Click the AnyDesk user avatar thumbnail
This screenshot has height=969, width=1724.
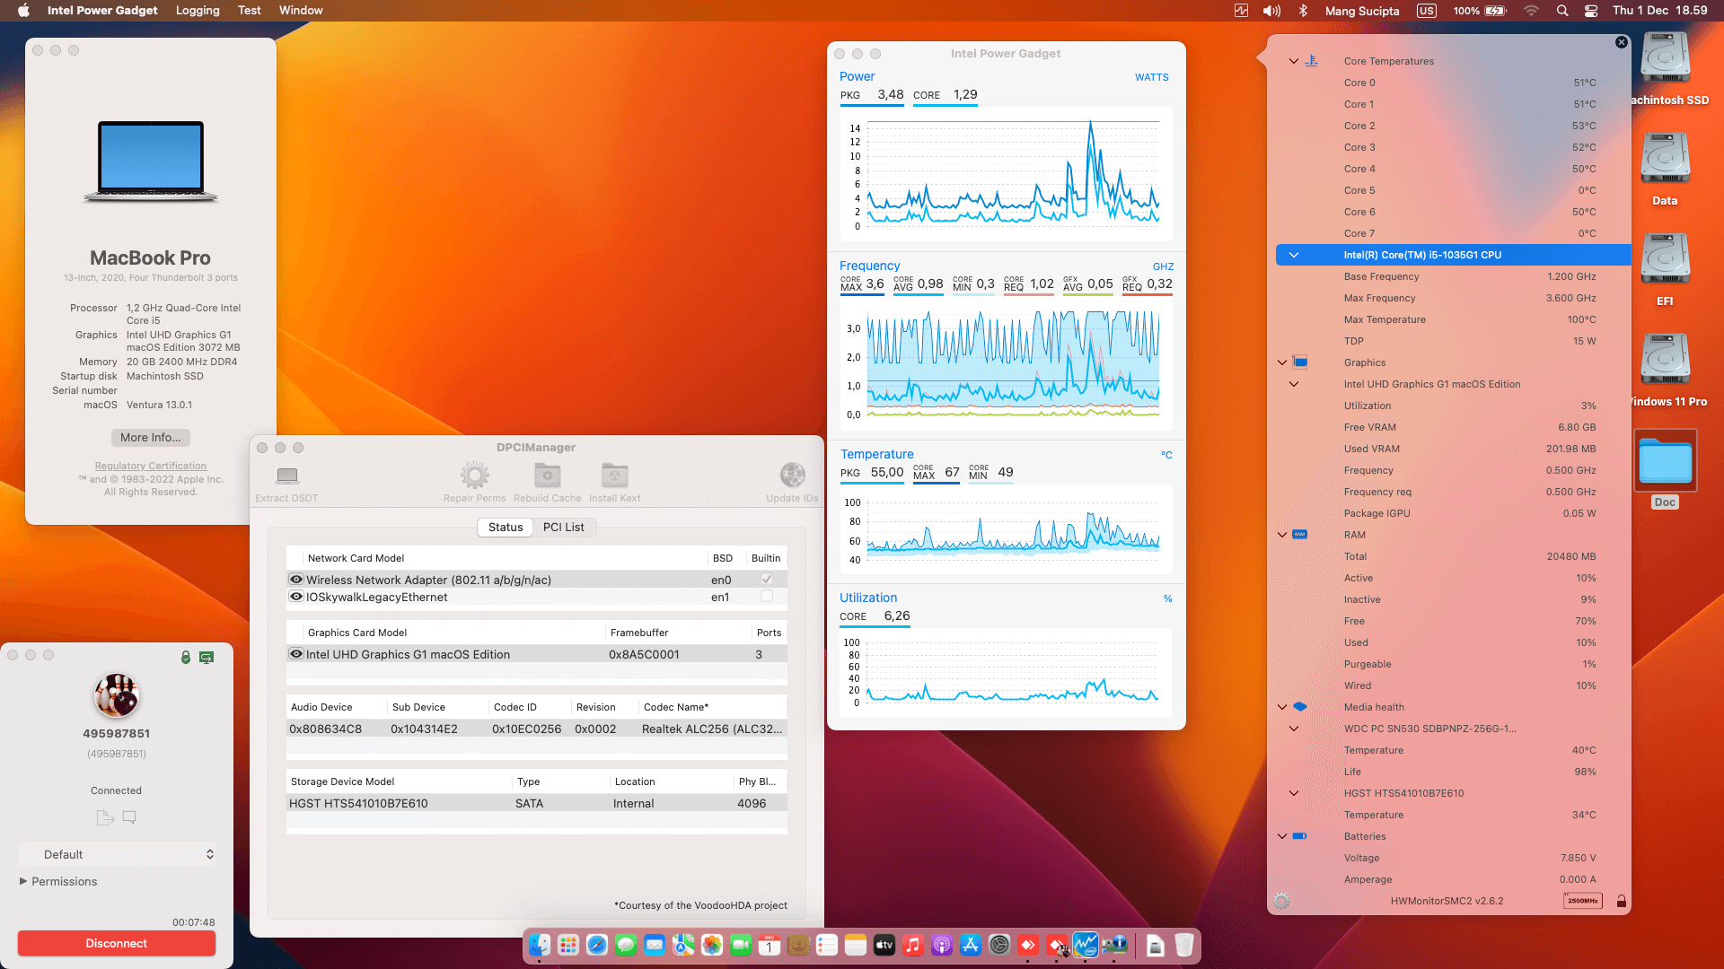117,695
